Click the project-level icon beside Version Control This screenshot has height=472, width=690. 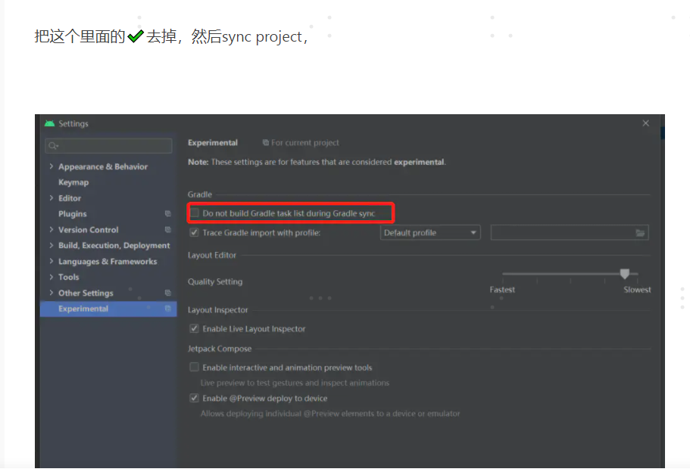click(167, 229)
